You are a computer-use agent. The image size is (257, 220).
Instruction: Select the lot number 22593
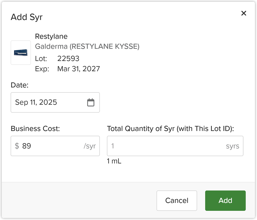click(68, 59)
